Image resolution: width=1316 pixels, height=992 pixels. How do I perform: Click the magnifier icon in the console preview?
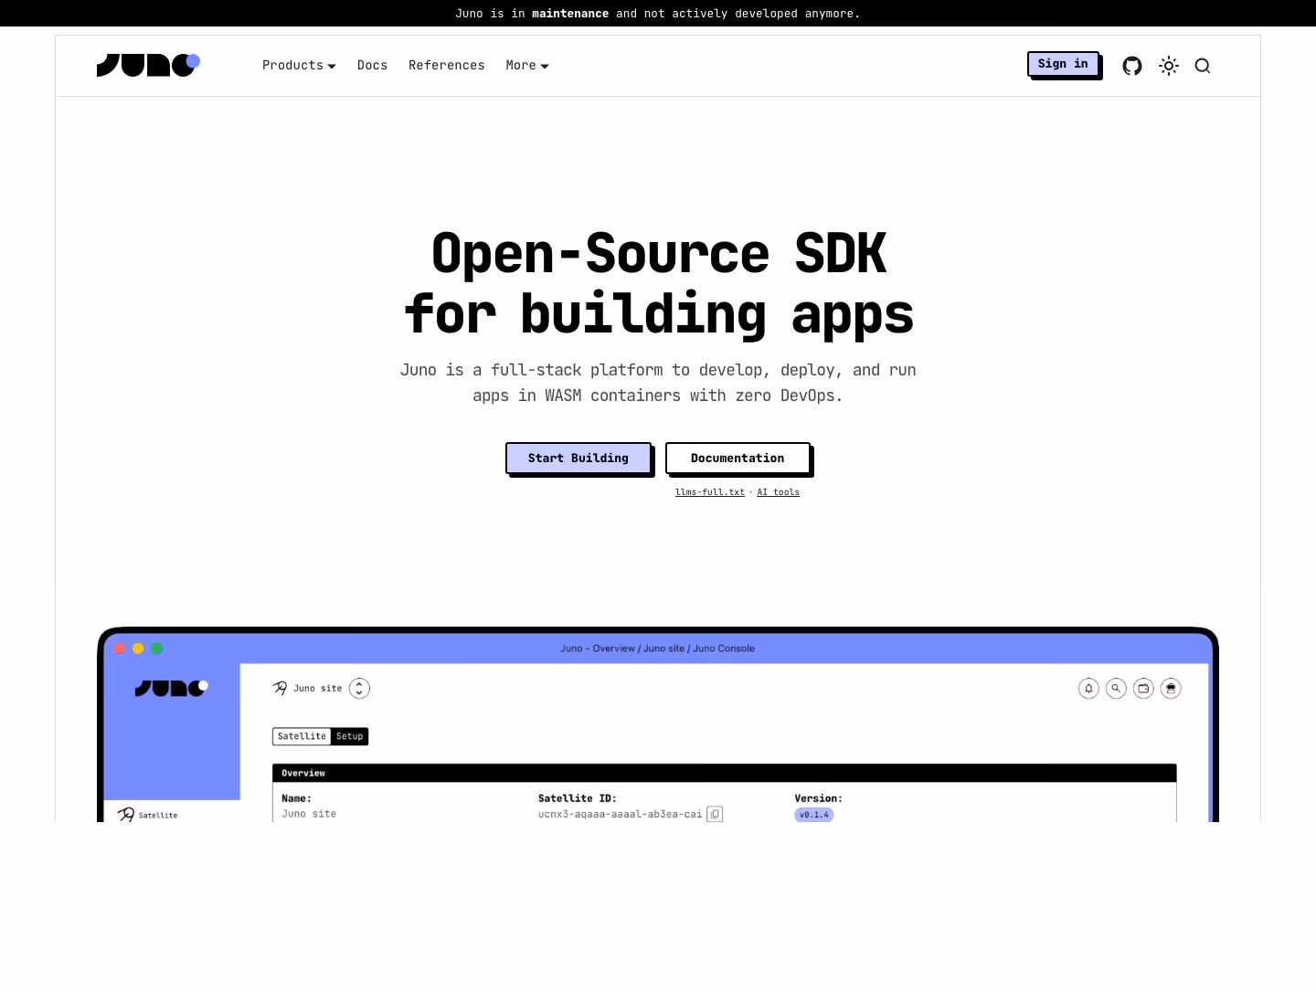[x=1116, y=689]
